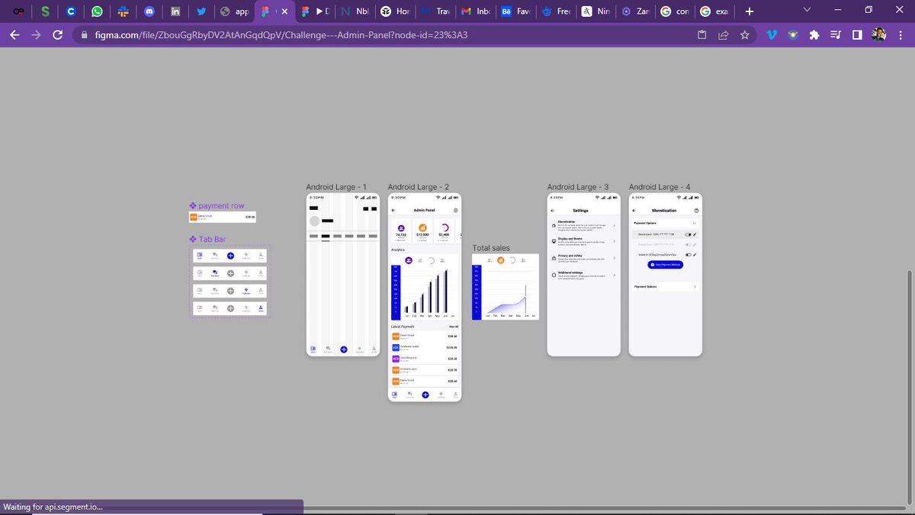Switch to the LinkedIn browser tab
915x515 pixels.
(175, 11)
